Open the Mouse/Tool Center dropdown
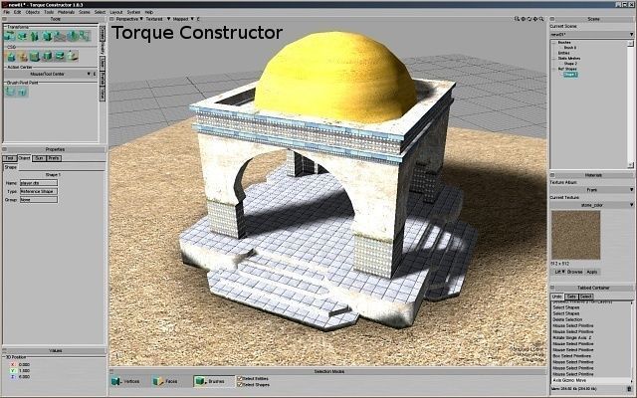 coord(47,74)
